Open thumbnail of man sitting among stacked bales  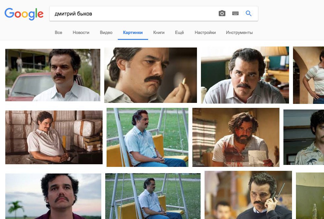pos(54,138)
